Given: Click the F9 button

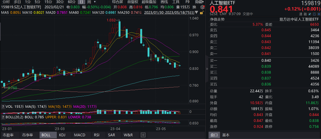Looking at the screenshot, I should point(187,2).
